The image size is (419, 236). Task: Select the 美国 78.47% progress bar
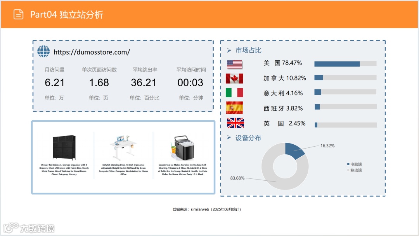point(345,64)
